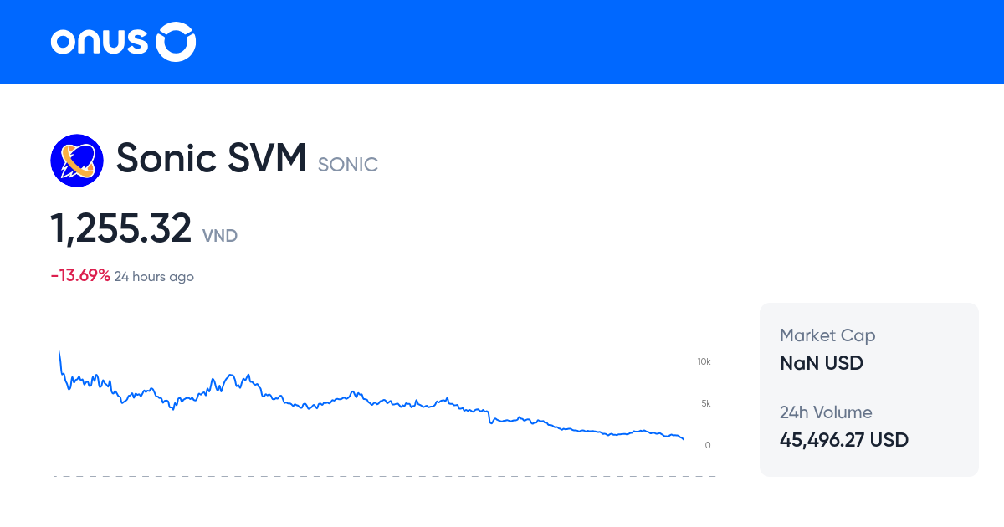The width and height of the screenshot is (1004, 527).
Task: Click the 5k mark on the chart axis
Action: tap(705, 403)
